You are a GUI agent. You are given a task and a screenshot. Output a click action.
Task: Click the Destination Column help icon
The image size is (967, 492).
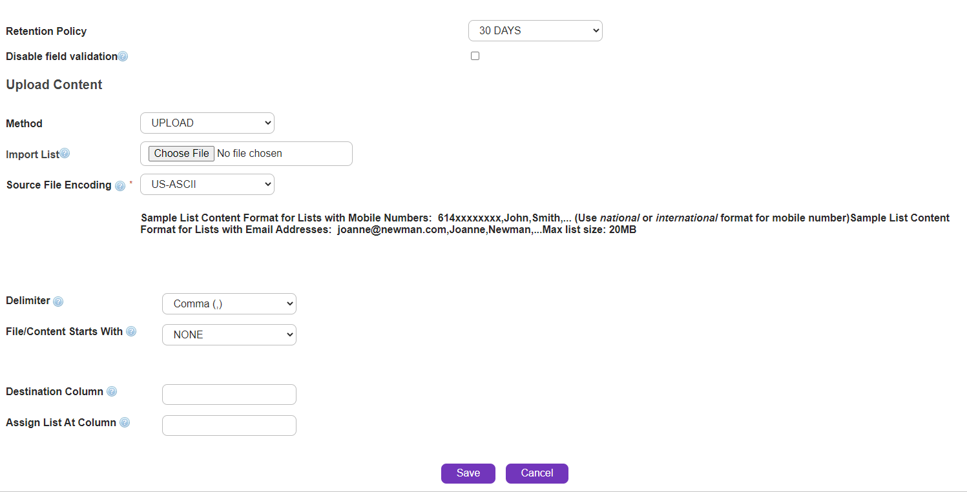point(112,392)
